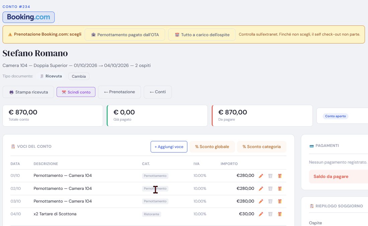Edit the 02/10 Pernottamento row pencil icon
This screenshot has height=226, width=368.
point(261,189)
